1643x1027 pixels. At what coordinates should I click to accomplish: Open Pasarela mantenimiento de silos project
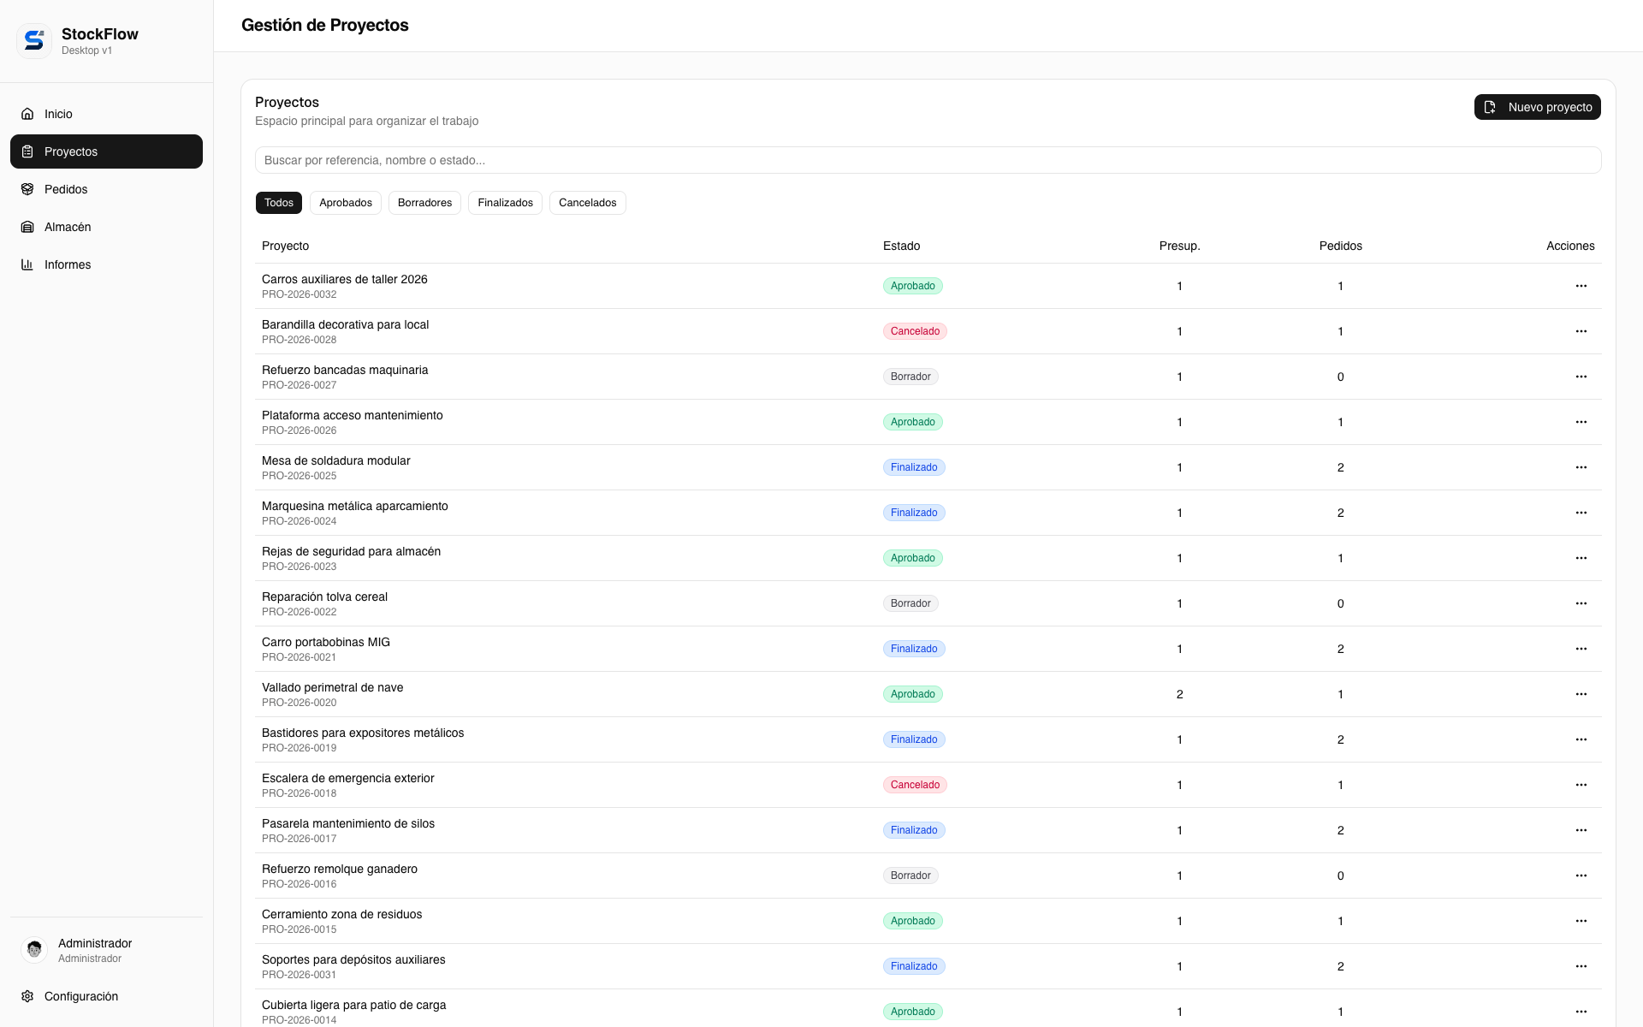click(347, 823)
